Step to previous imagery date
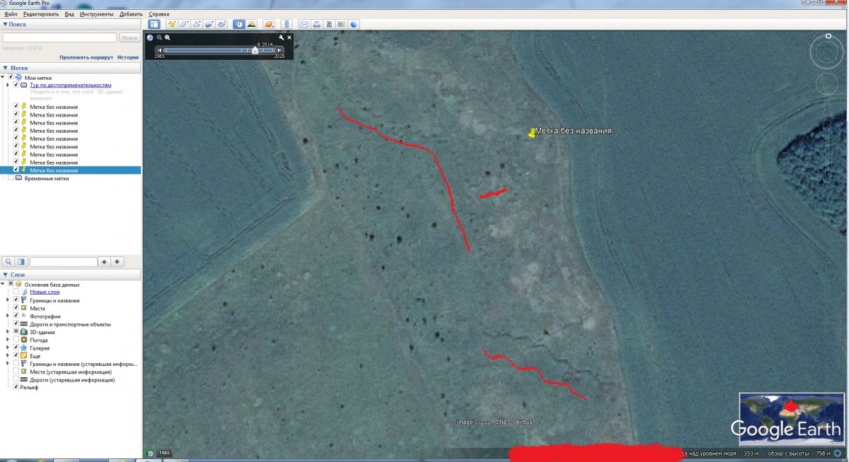 (160, 50)
